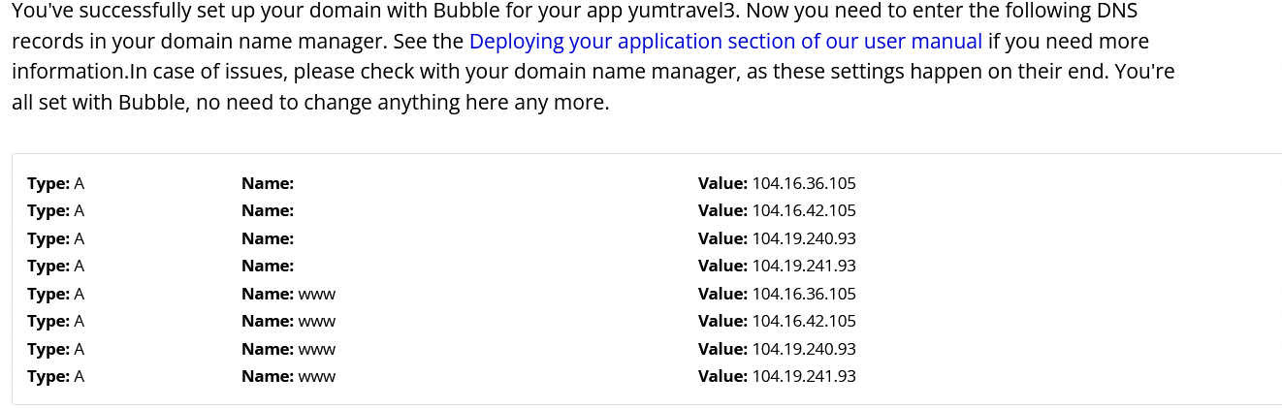The width and height of the screenshot is (1282, 409).
Task: Click the www record's 104.19.240.93 value
Action: (x=803, y=349)
